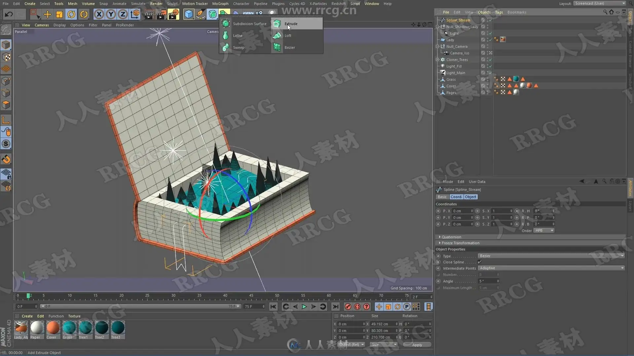The height and width of the screenshot is (356, 634).
Task: Choose Lathe from the generator popup
Action: tap(245, 36)
